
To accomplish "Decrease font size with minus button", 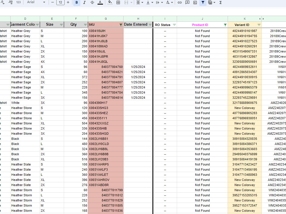I will pos(53,2).
